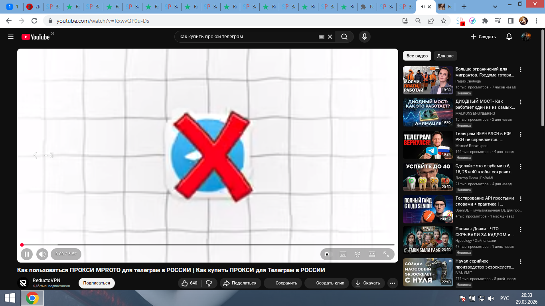Open a new browser tab

(464, 7)
